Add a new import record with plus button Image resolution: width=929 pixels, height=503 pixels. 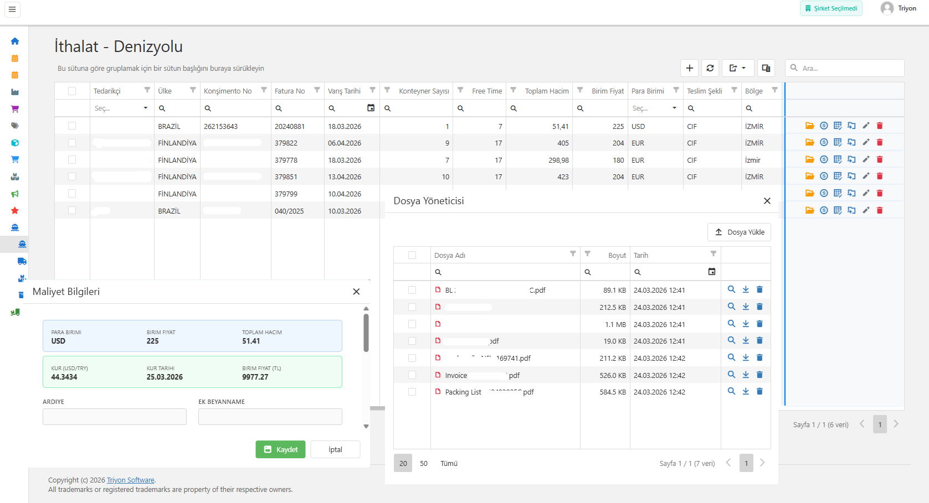689,68
